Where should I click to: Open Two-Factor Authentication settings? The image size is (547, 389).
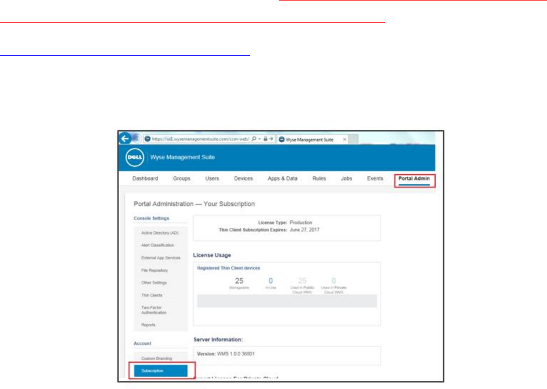[x=154, y=310]
